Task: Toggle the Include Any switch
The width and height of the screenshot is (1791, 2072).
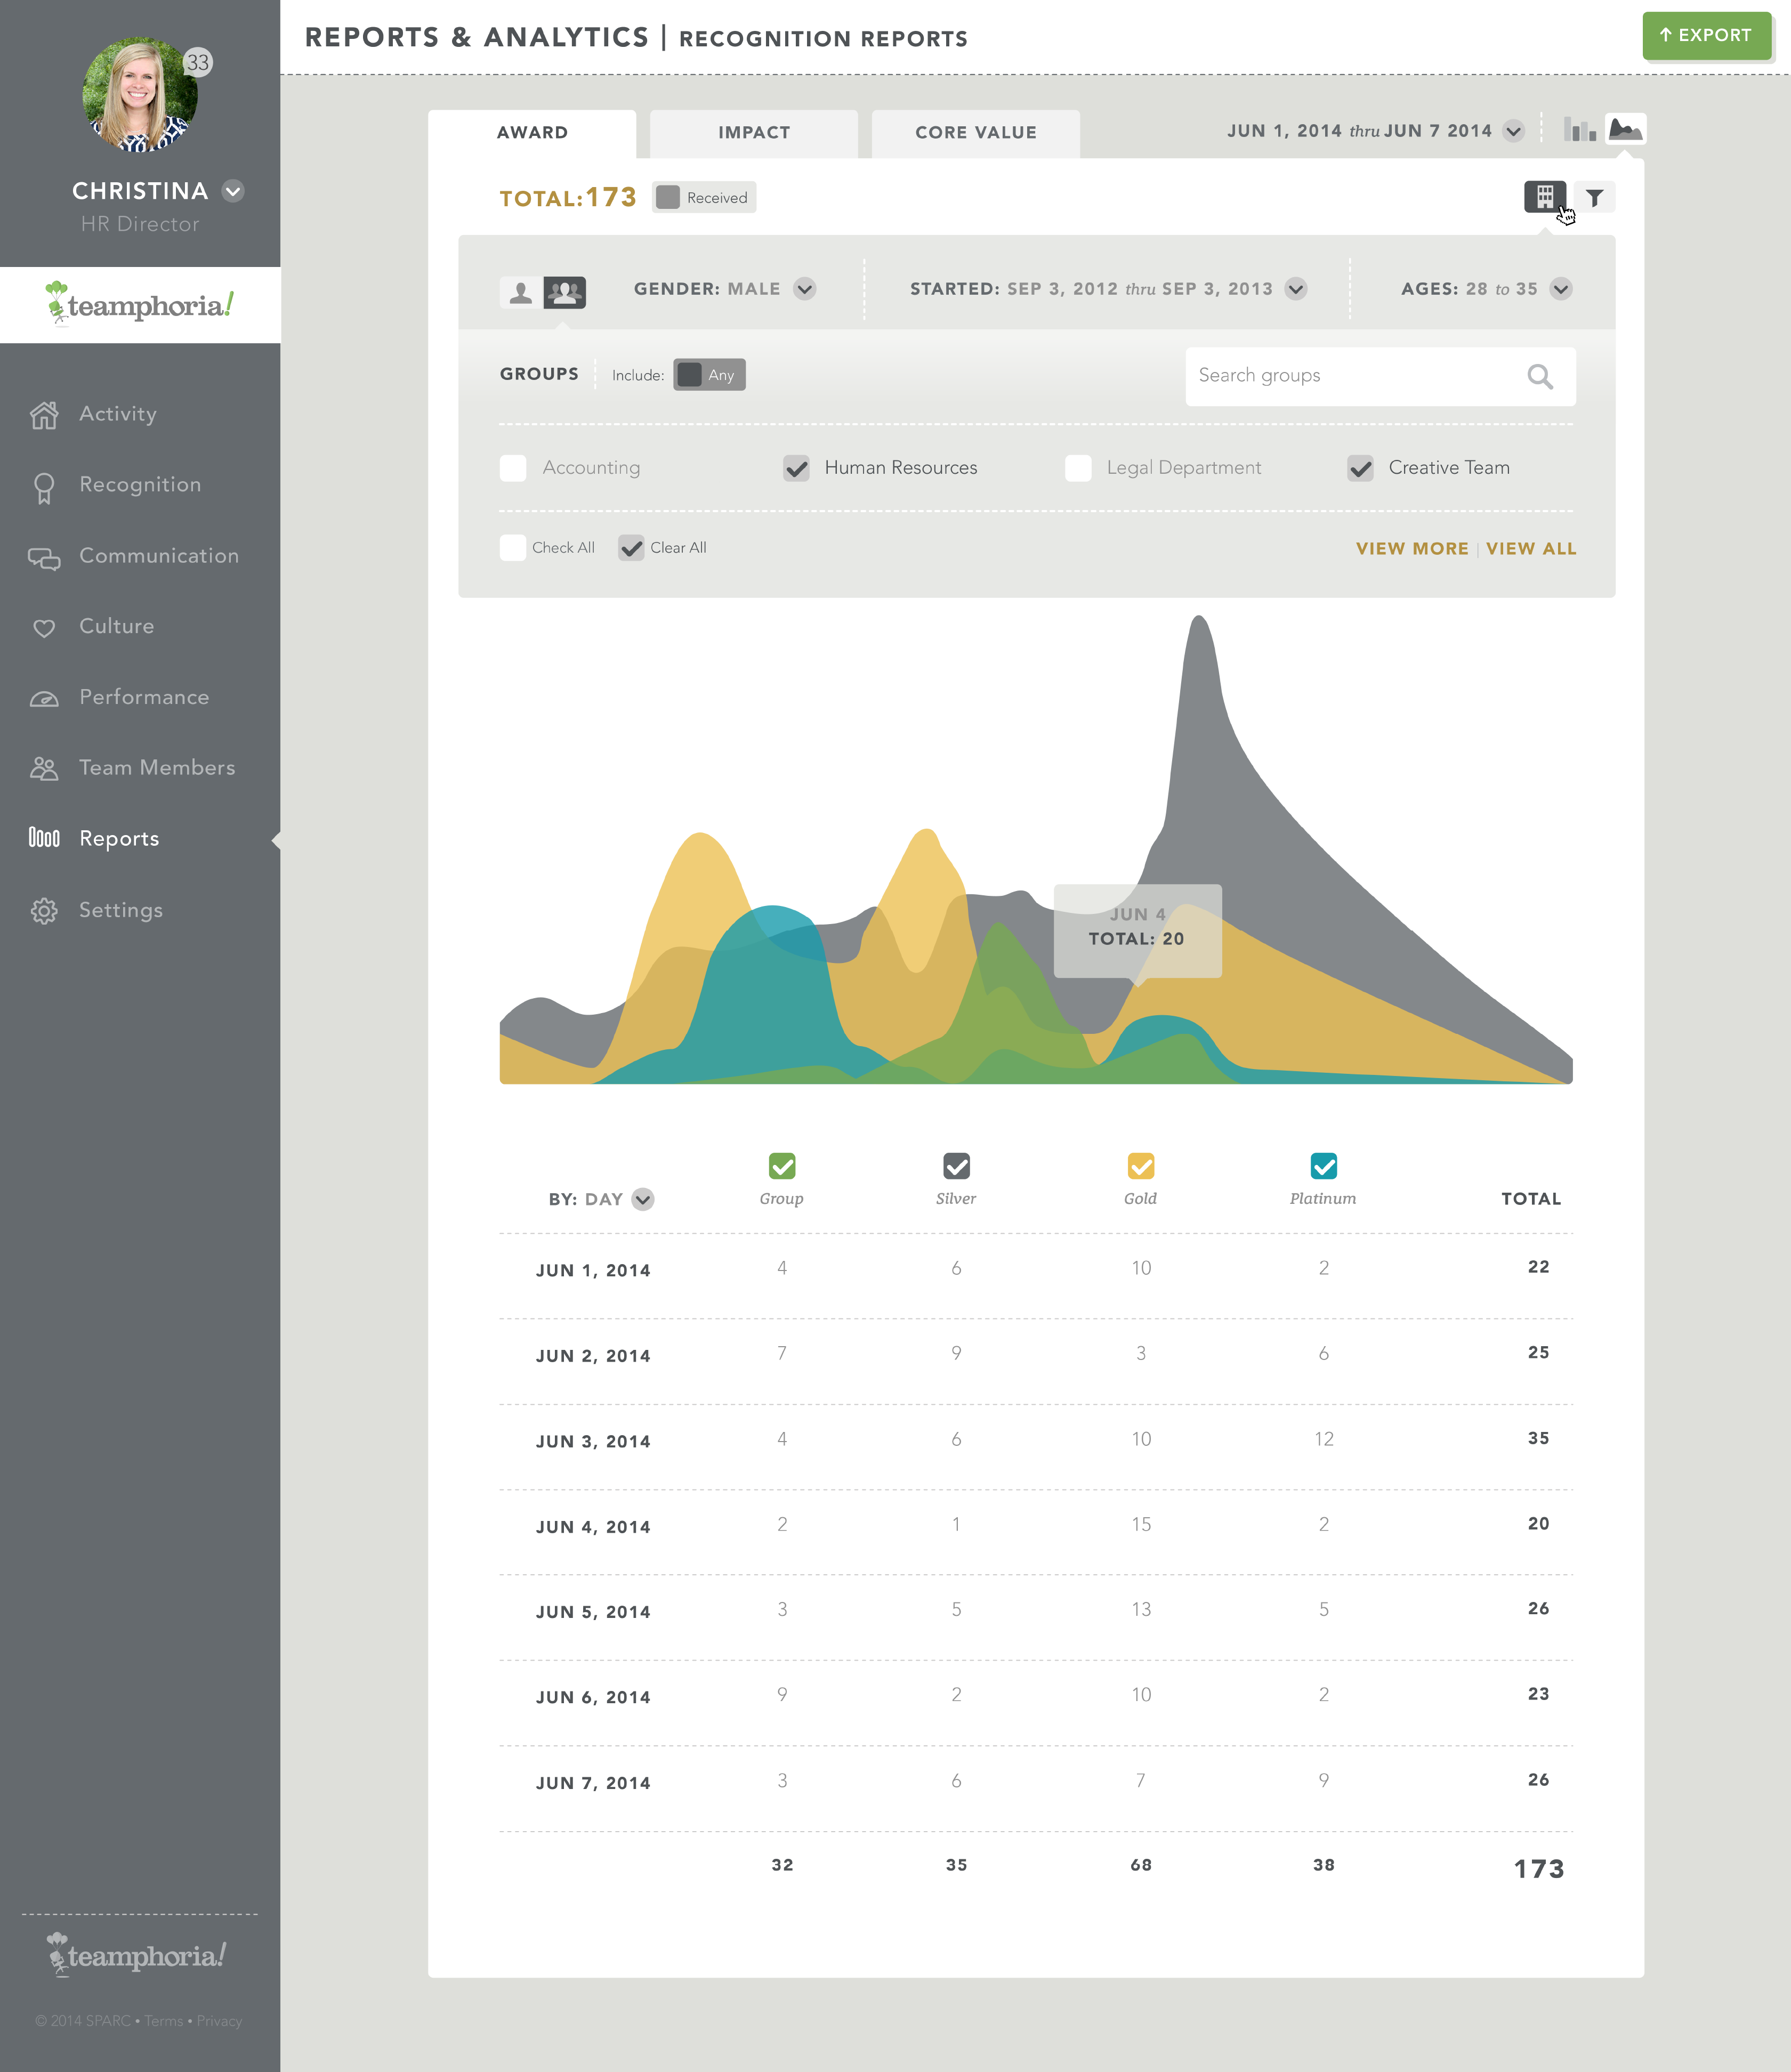Action: click(x=709, y=375)
